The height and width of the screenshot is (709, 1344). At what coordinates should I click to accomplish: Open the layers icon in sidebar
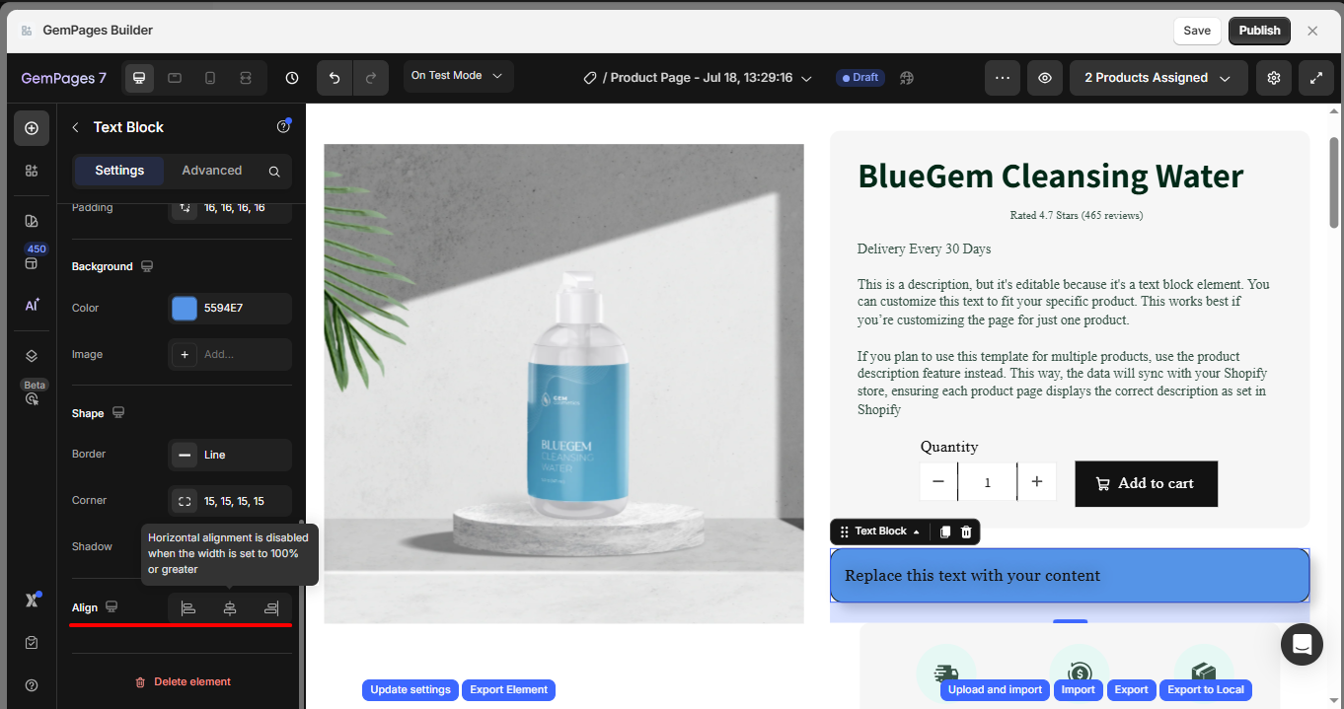click(32, 356)
